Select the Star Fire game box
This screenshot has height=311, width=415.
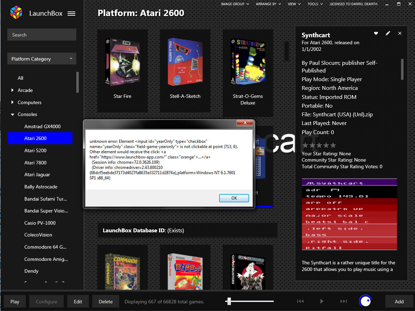coord(122,70)
